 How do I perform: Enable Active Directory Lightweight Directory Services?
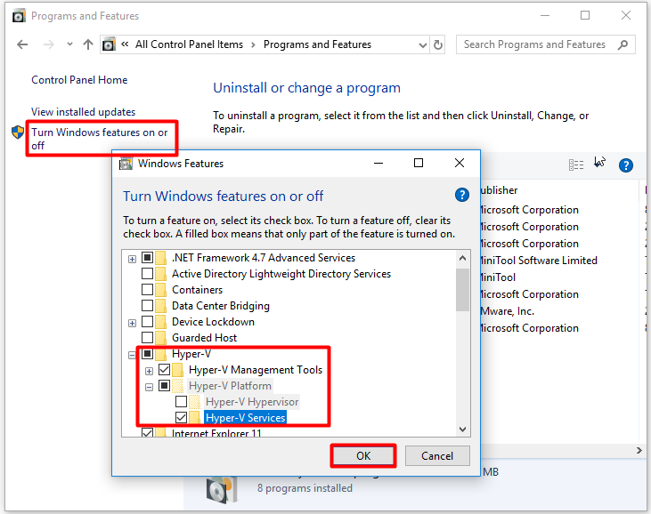click(x=148, y=274)
